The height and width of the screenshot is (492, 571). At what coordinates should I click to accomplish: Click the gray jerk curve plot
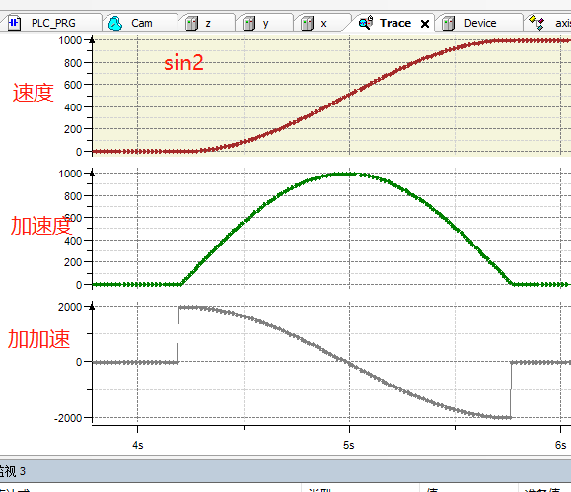coord(331,363)
